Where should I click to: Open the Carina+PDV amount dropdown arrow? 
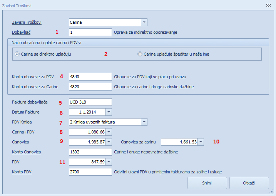pyautogui.click(x=109, y=132)
